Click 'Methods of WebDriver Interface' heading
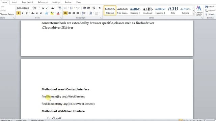The height and width of the screenshot is (121, 216). click(x=63, y=111)
